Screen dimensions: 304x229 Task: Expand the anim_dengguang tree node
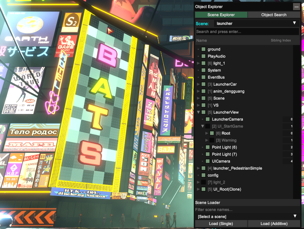pos(198,91)
